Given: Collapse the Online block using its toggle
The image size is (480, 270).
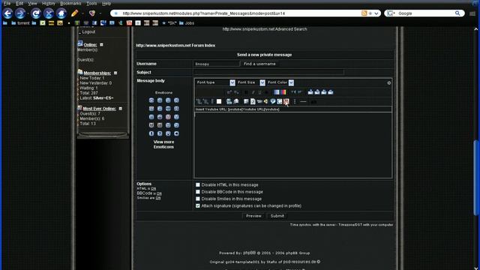Looking at the screenshot, I should [101, 45].
